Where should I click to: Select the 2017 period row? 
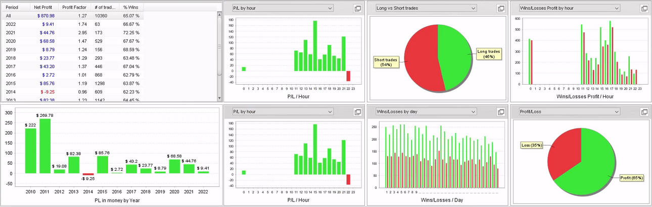click(x=73, y=66)
